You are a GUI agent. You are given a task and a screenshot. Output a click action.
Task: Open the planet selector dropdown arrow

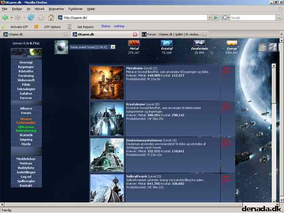pyautogui.click(x=113, y=47)
